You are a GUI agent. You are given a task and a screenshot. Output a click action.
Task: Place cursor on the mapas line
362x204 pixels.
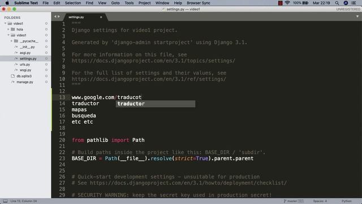point(79,109)
